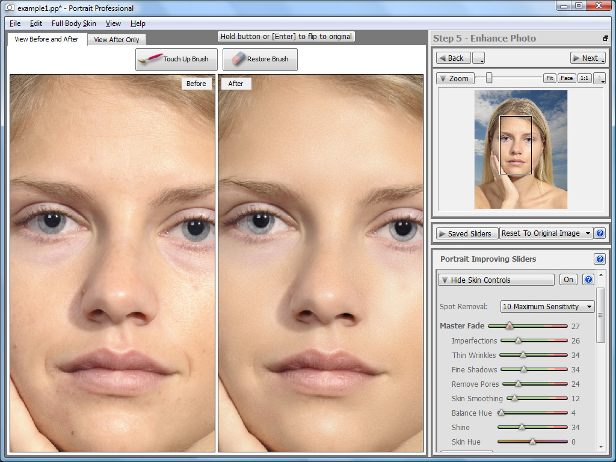The height and width of the screenshot is (462, 616).
Task: Open the Full Body Skin menu
Action: point(73,23)
